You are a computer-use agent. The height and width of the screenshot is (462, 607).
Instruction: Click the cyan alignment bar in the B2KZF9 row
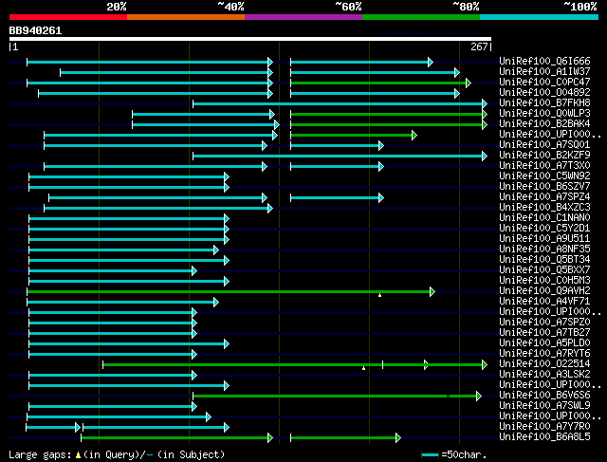pos(340,157)
